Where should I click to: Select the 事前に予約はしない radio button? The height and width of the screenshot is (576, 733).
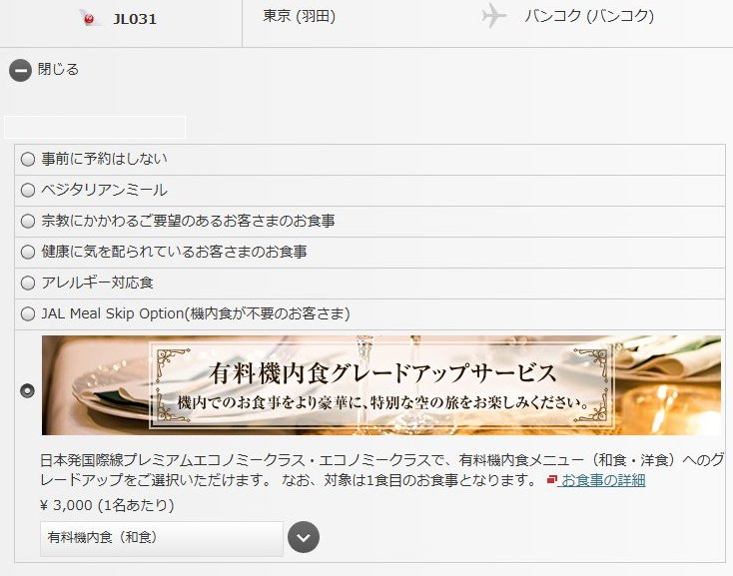click(x=28, y=159)
